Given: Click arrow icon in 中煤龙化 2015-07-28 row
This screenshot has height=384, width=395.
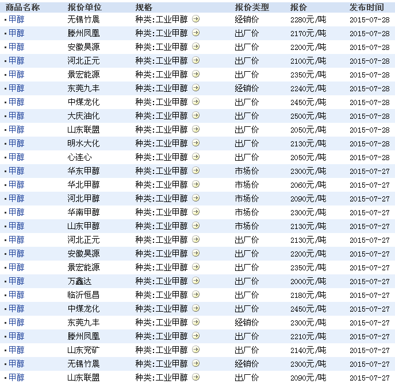Looking at the screenshot, I should [195, 102].
